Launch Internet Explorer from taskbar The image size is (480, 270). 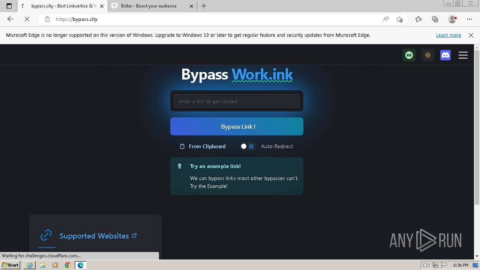(x=30, y=265)
